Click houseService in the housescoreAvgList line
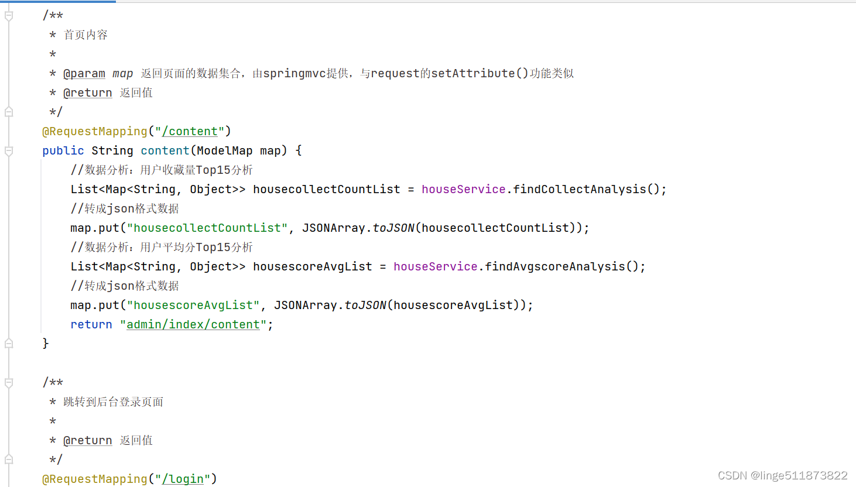The height and width of the screenshot is (487, 856). tap(436, 267)
